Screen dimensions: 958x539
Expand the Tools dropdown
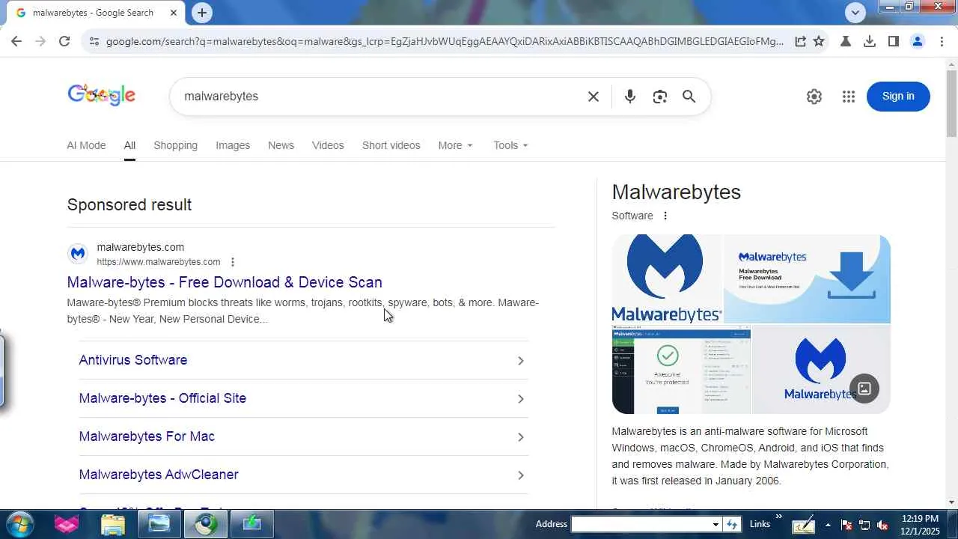pos(511,145)
